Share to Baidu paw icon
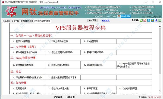Viewport: 163px width, 99px height. 156,20
